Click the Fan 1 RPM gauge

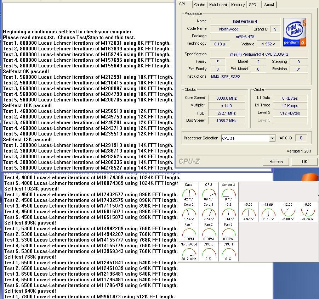[189, 232]
